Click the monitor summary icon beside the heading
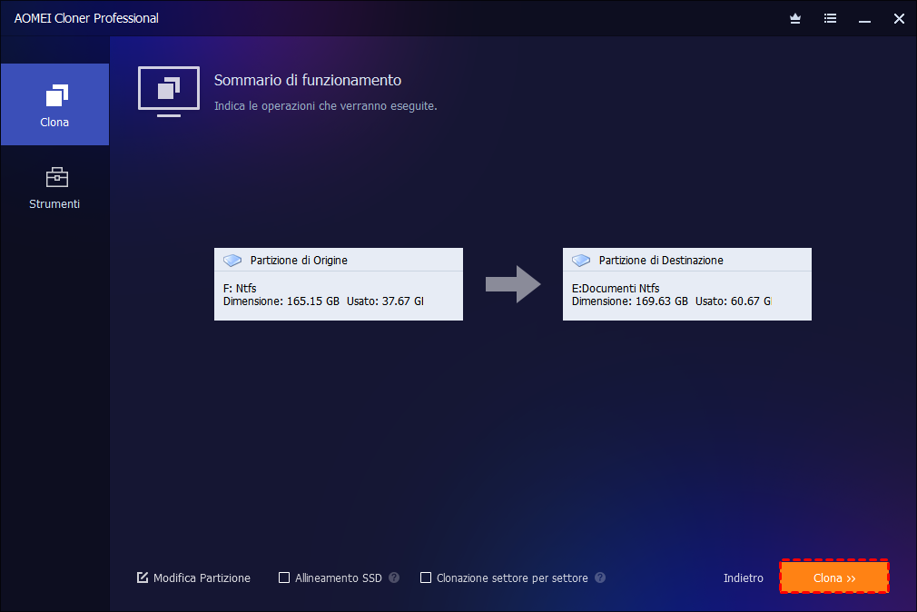 coord(168,91)
